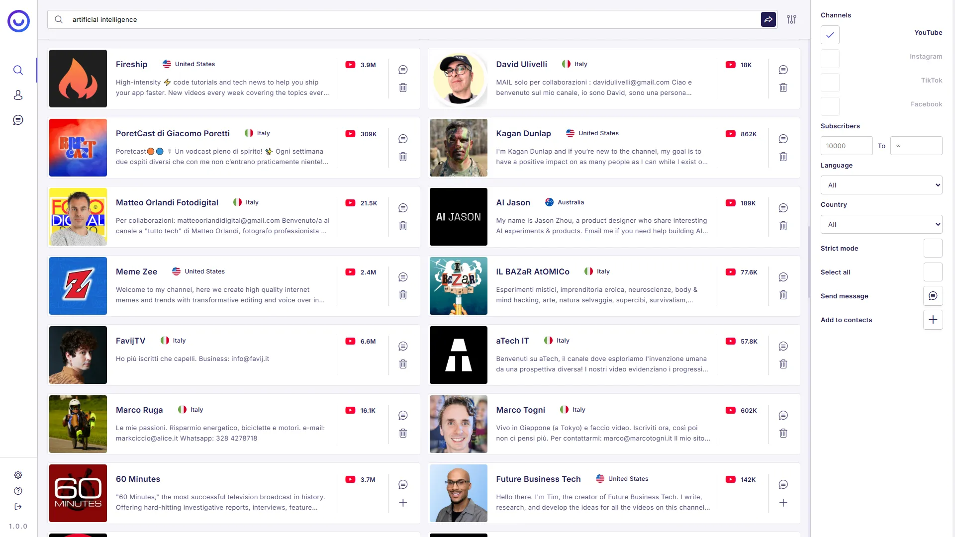Select the search icon in the left sidebar

click(18, 70)
